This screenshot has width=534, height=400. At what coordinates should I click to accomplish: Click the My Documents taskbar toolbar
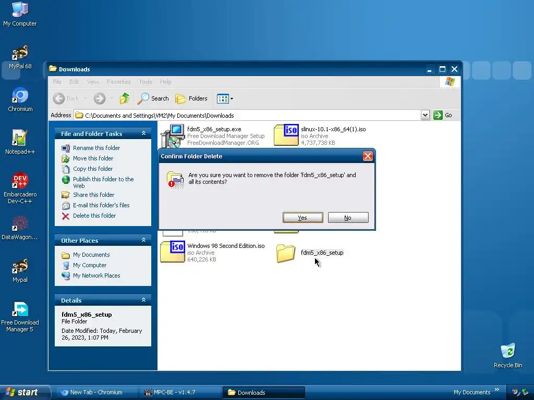point(471,392)
